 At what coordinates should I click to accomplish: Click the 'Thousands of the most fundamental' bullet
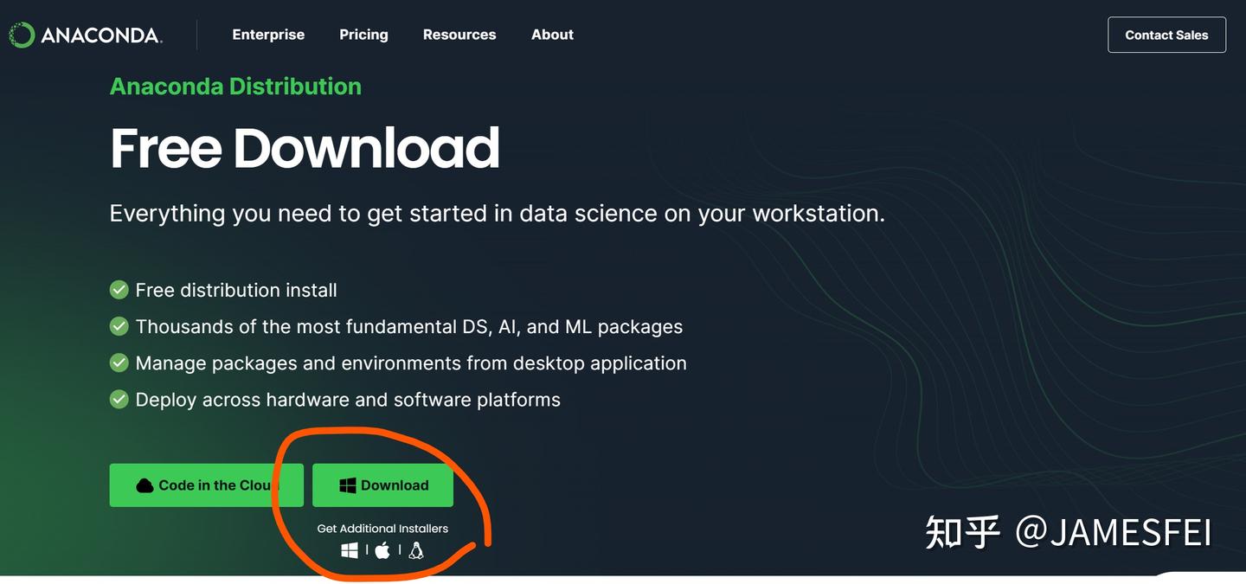(x=409, y=327)
